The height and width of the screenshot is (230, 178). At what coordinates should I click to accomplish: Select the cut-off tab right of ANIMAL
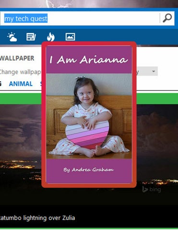(x=41, y=84)
